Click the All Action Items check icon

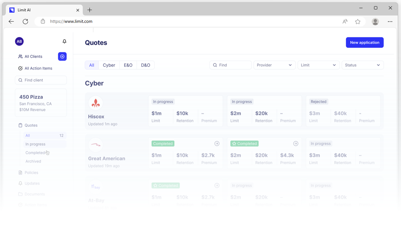click(x=21, y=68)
